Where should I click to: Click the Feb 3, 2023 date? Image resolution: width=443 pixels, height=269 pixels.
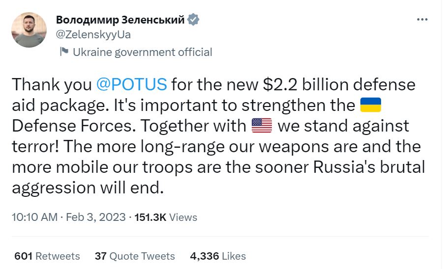tap(96, 217)
